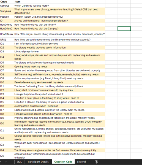This screenshot has width=142, height=165.
Task: Go to next sheet tabs arrow
Action: (x=6, y=162)
